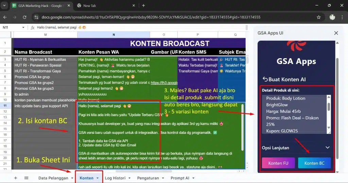Switch to the Konten sheet tab
The image size is (348, 183).
pos(86,178)
